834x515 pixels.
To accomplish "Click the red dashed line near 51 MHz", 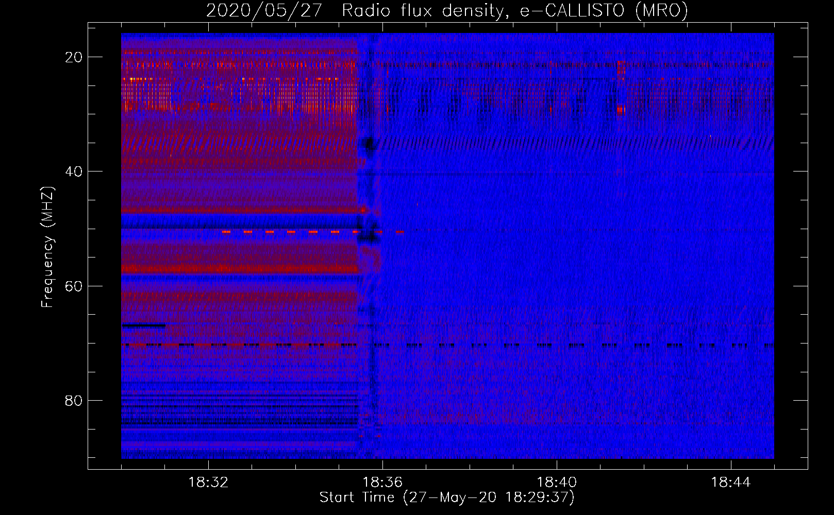I will tap(313, 232).
